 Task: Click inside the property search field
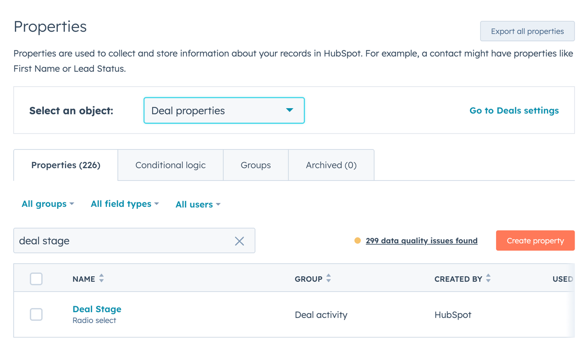pyautogui.click(x=124, y=240)
